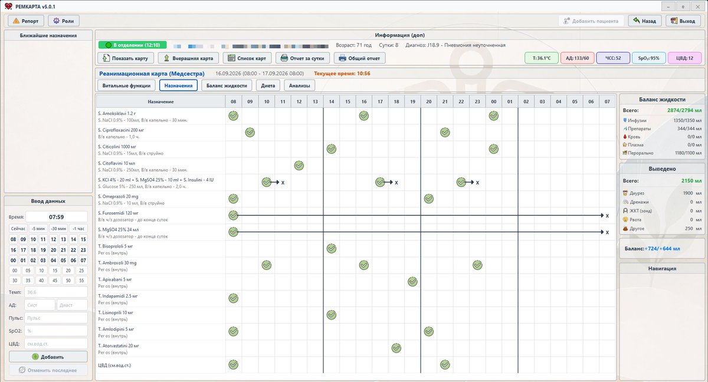
Task: Select the Amlodipini check mark at hour 08
Action: click(x=233, y=331)
